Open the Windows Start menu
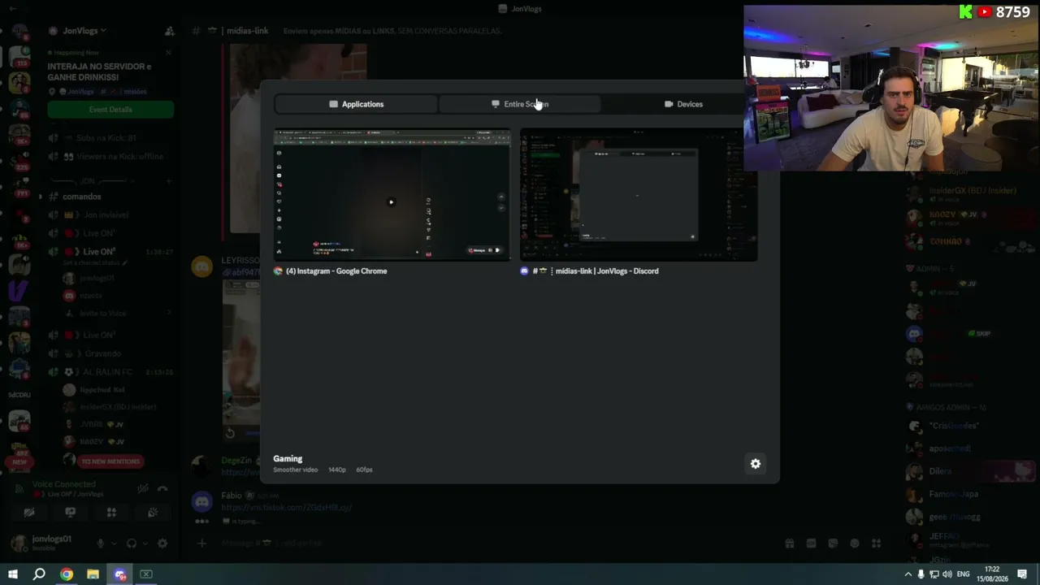 [13, 574]
